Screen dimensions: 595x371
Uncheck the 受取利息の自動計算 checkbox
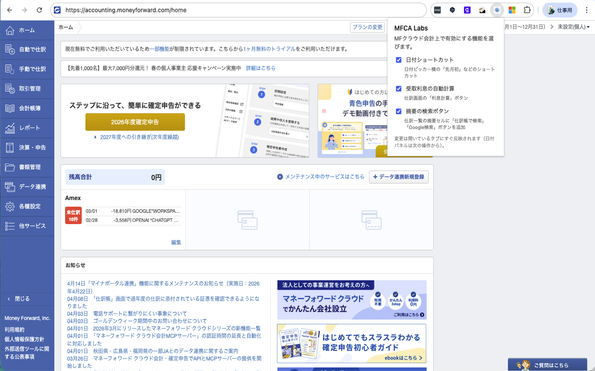point(399,89)
